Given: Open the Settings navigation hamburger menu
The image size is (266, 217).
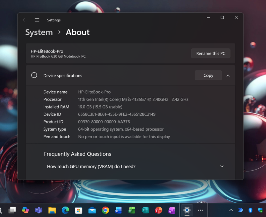Looking at the screenshot, I should pyautogui.click(x=37, y=20).
